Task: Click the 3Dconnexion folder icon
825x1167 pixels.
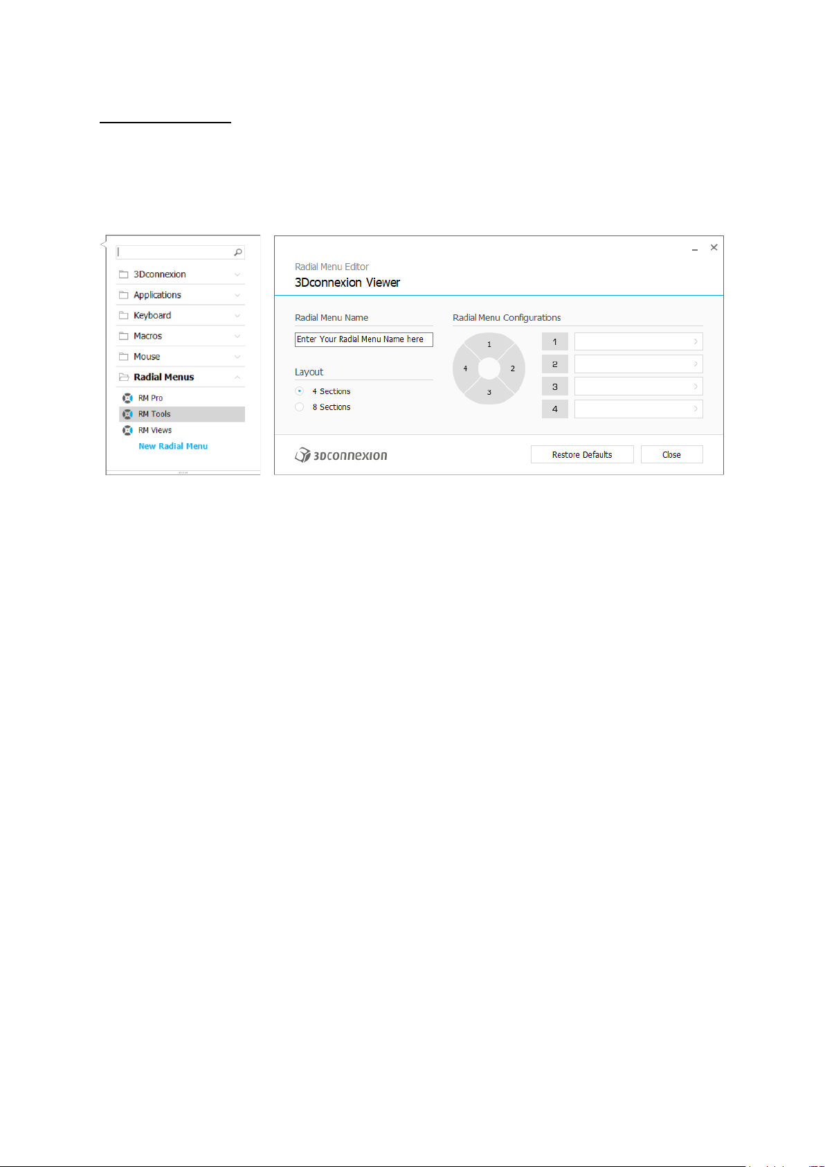Action: pos(124,274)
